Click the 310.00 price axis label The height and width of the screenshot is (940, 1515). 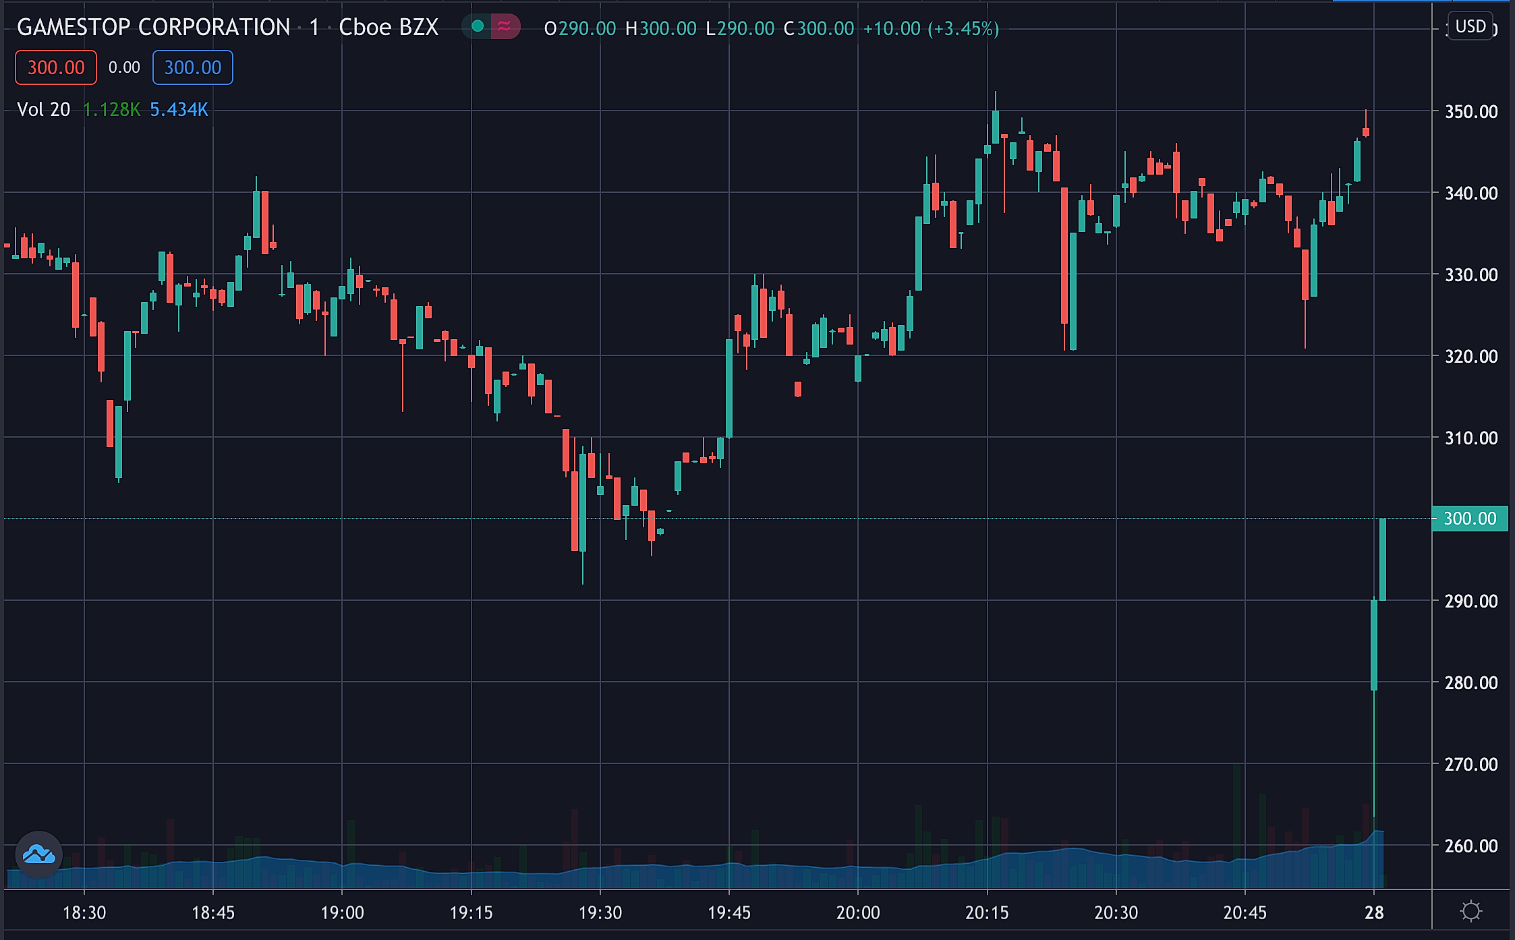coord(1470,438)
